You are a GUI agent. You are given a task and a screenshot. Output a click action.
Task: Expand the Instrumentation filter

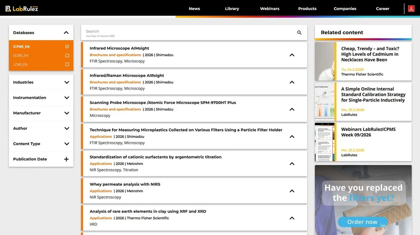click(67, 98)
